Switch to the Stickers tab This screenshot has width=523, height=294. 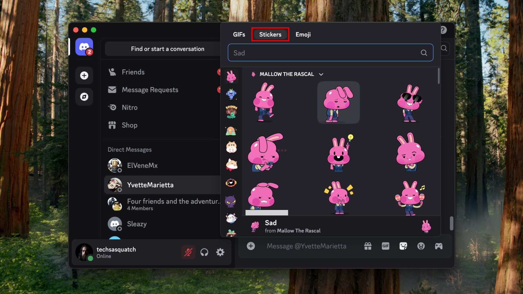(270, 35)
